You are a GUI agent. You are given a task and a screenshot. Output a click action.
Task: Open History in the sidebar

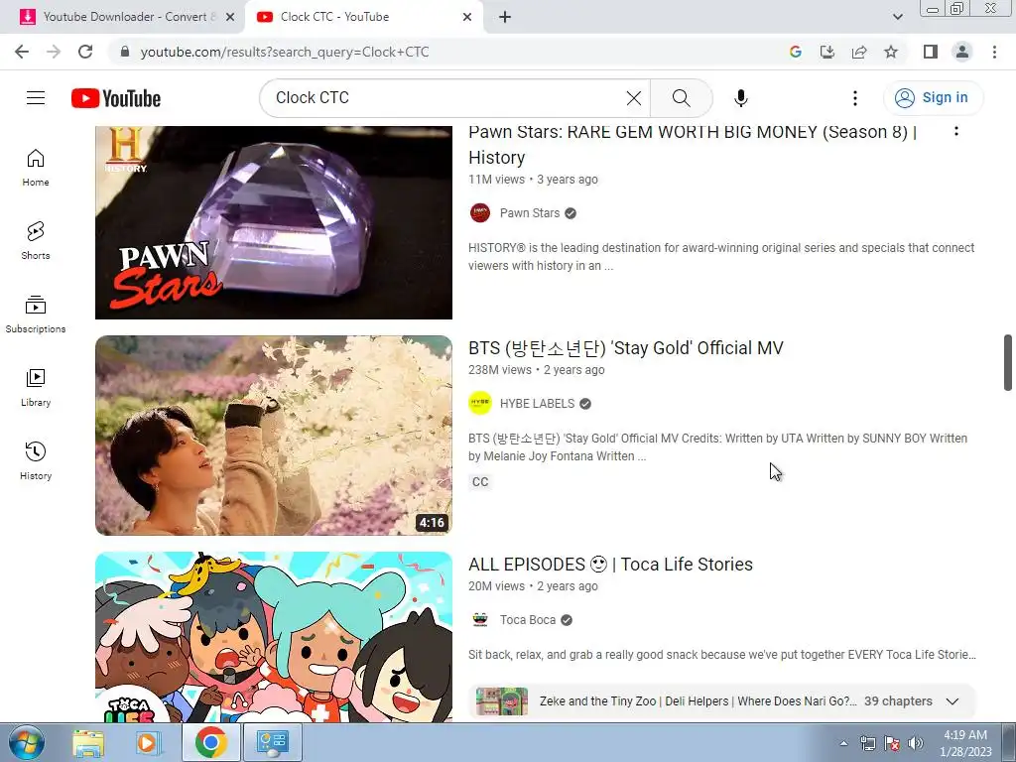36,460
